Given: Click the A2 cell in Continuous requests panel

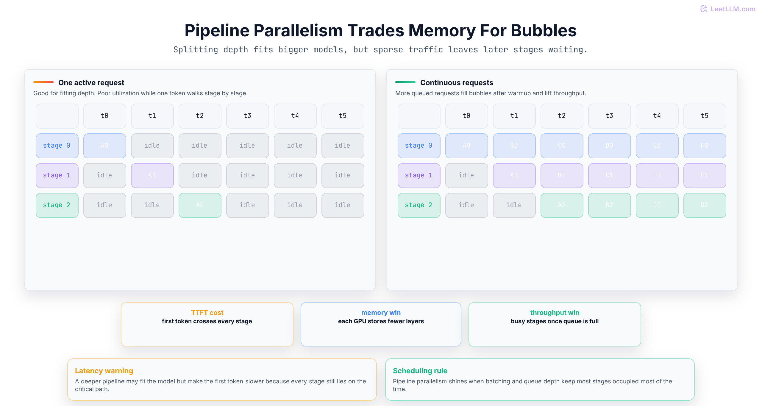Looking at the screenshot, I should 562,205.
